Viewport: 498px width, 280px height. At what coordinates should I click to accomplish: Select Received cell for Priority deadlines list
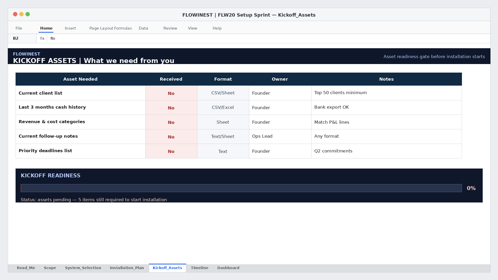point(171,151)
